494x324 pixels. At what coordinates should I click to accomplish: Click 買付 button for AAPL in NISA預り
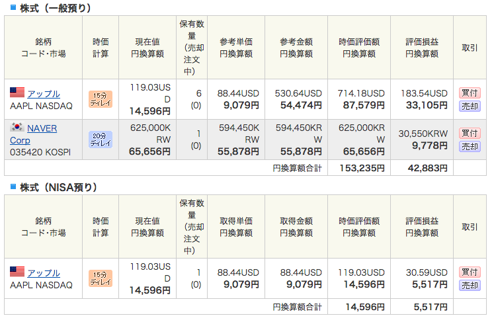coord(470,272)
